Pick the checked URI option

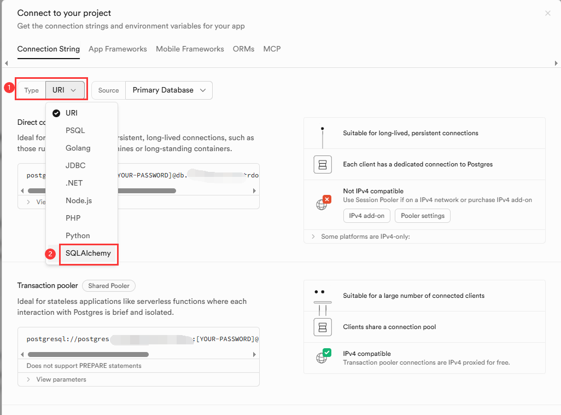click(x=72, y=113)
